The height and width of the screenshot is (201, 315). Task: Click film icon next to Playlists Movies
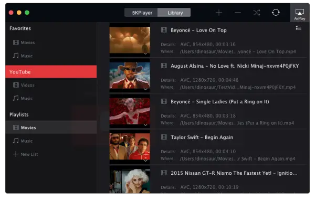coord(16,128)
